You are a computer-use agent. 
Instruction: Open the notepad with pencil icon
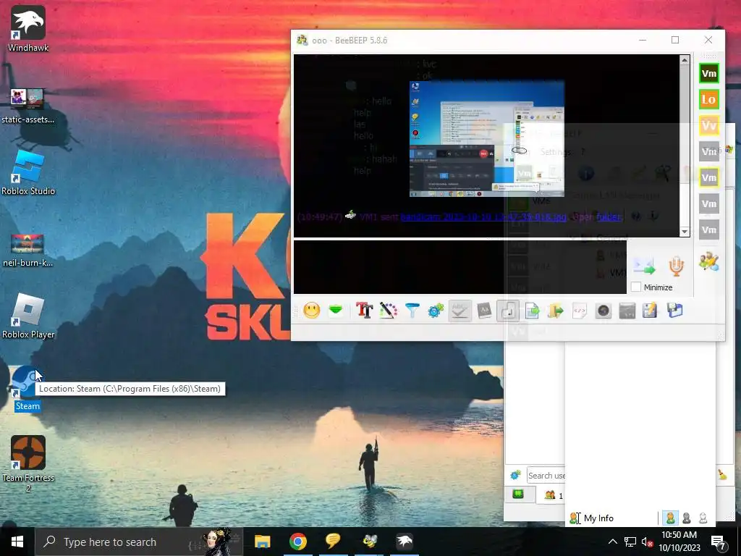(651, 311)
